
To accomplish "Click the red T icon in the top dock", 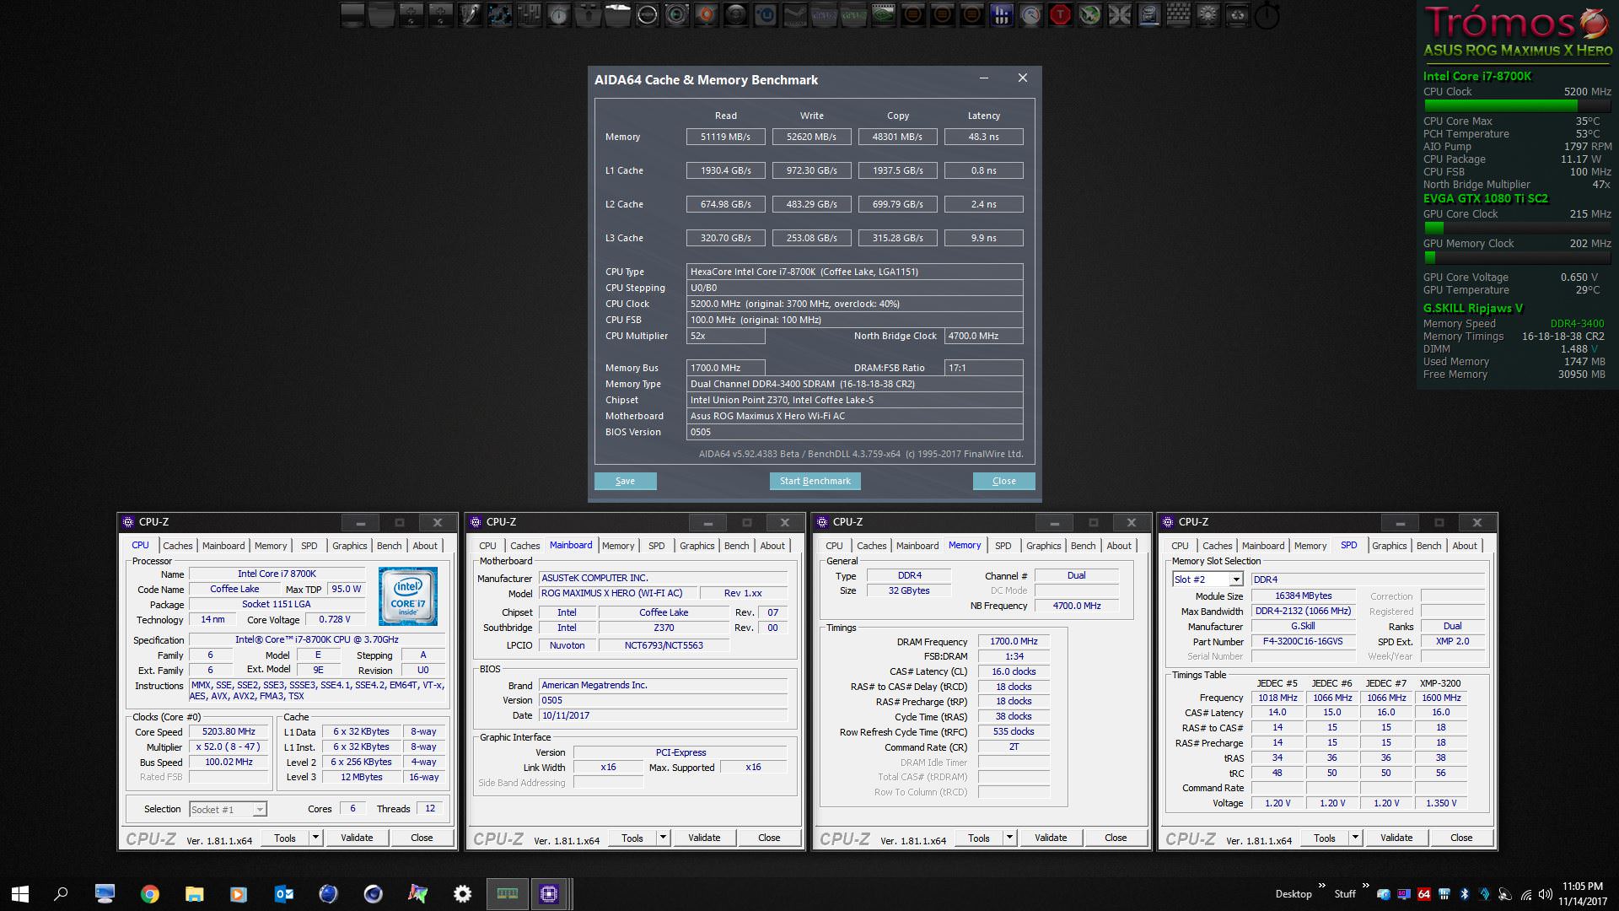I will tap(1060, 14).
